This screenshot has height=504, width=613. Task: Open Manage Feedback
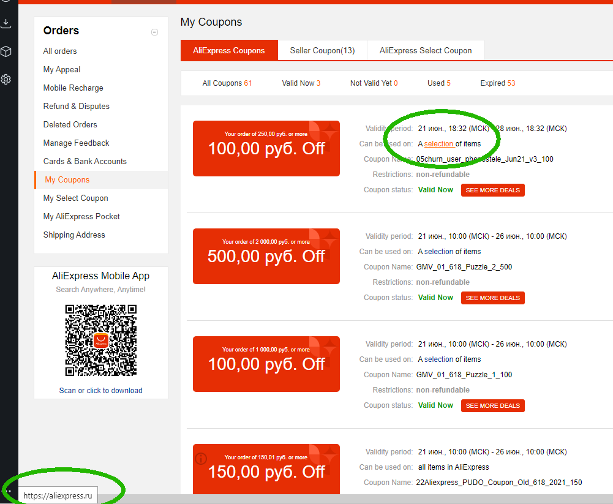(x=76, y=143)
